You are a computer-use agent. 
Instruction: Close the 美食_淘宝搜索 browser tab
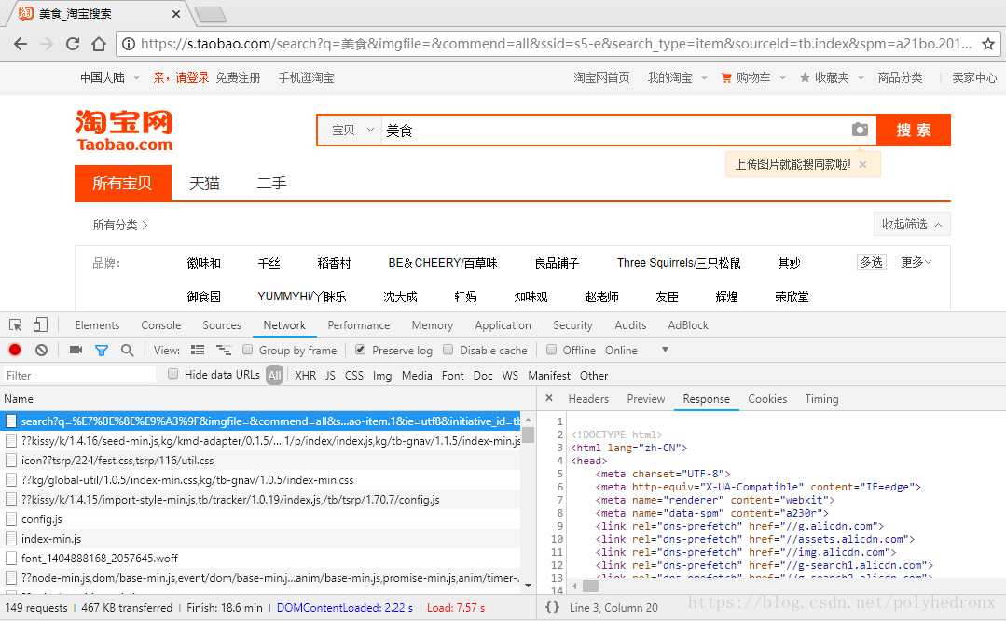point(176,13)
